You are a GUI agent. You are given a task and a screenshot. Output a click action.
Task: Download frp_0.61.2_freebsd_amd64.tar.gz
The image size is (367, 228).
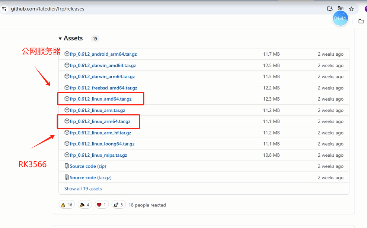pos(103,88)
